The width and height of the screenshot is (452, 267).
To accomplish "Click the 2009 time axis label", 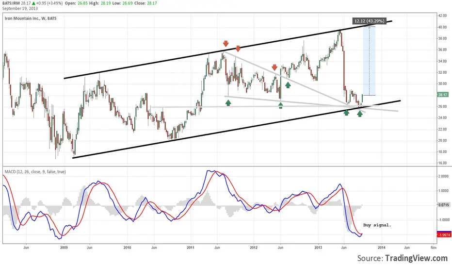I will (64, 248).
